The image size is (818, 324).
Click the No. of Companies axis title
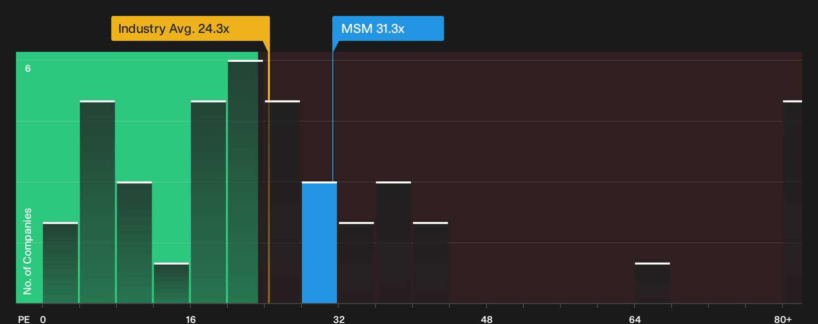point(27,251)
